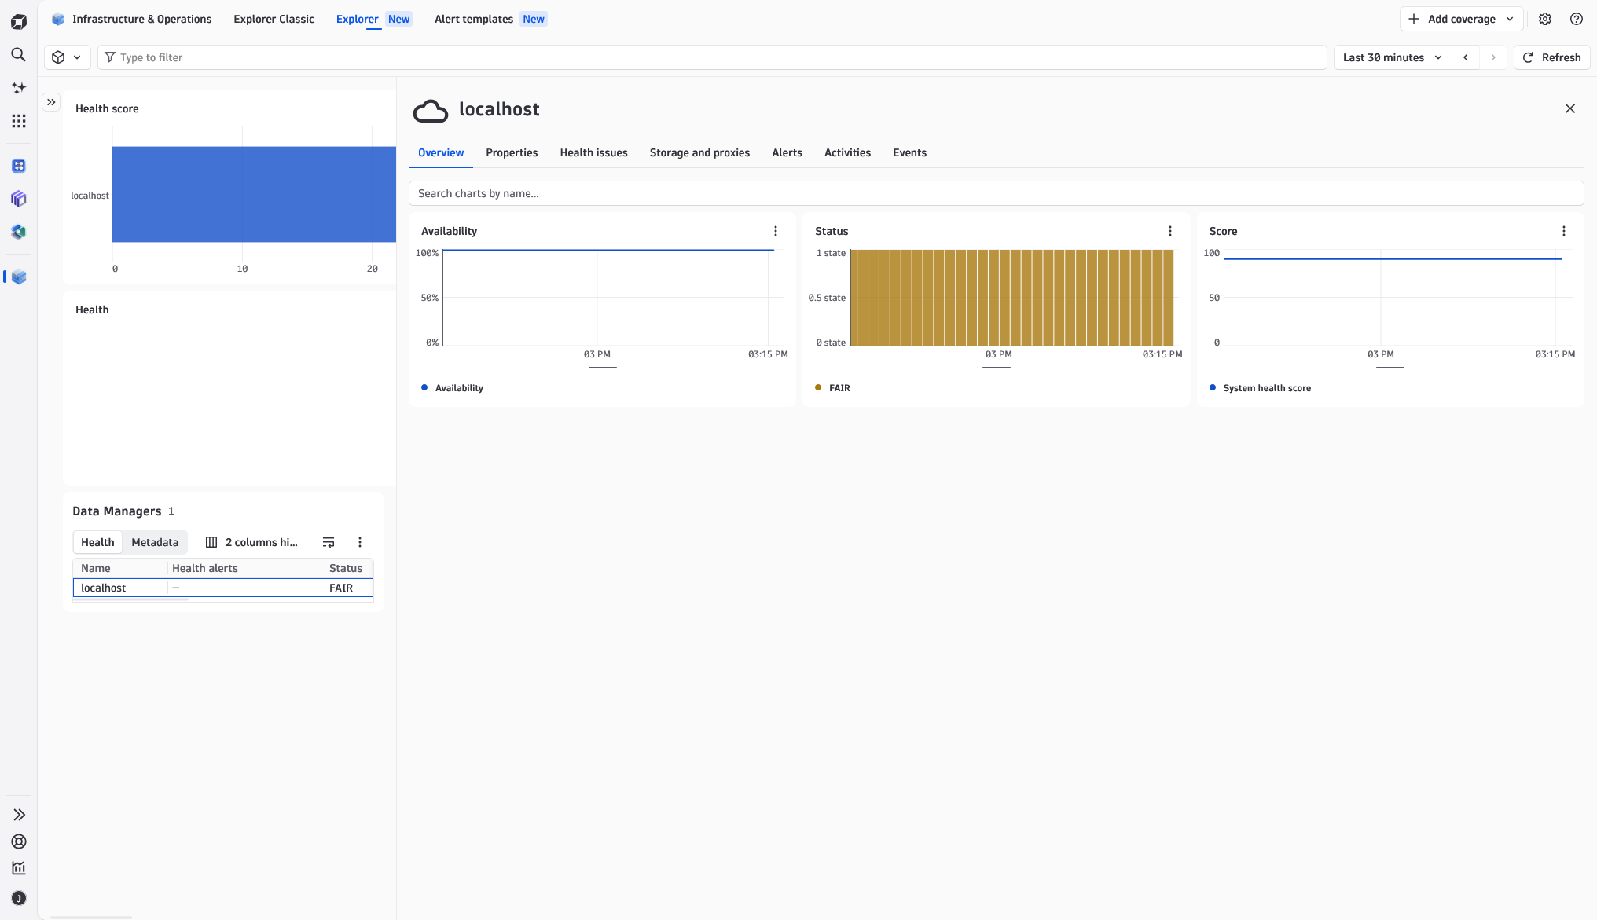1597x920 pixels.
Task: Open the AI sparkles assistant icon
Action: 19,88
